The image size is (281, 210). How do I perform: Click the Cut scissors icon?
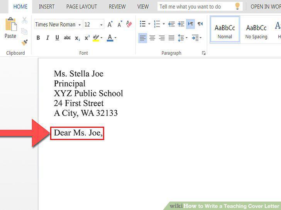[25, 20]
